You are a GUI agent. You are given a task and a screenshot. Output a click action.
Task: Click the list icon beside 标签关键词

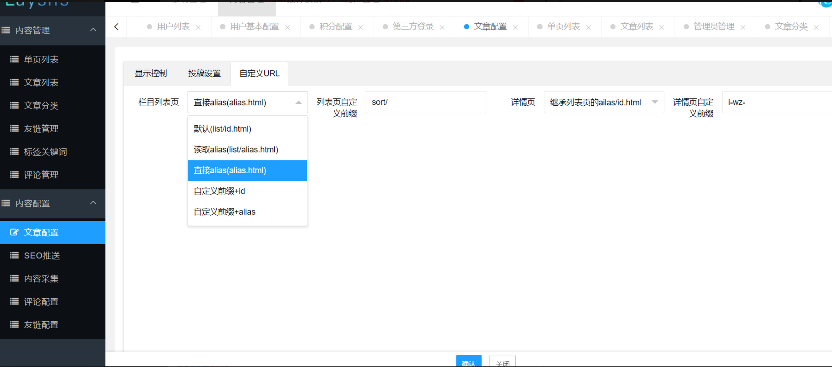pos(14,151)
